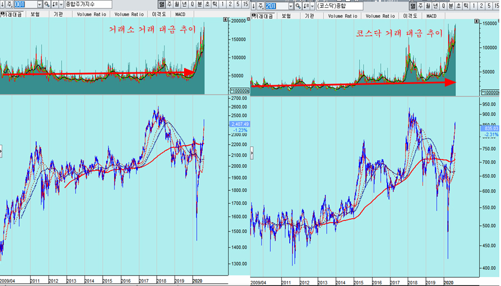
Task: Click the magnifier search icon beside code 201
Action: coord(299,6)
